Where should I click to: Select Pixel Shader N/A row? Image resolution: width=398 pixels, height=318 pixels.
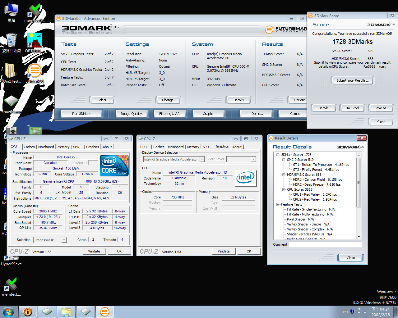(x=300, y=219)
